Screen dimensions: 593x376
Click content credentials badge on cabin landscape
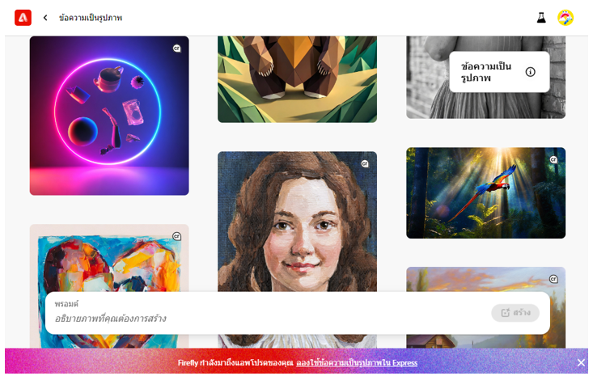click(x=553, y=279)
